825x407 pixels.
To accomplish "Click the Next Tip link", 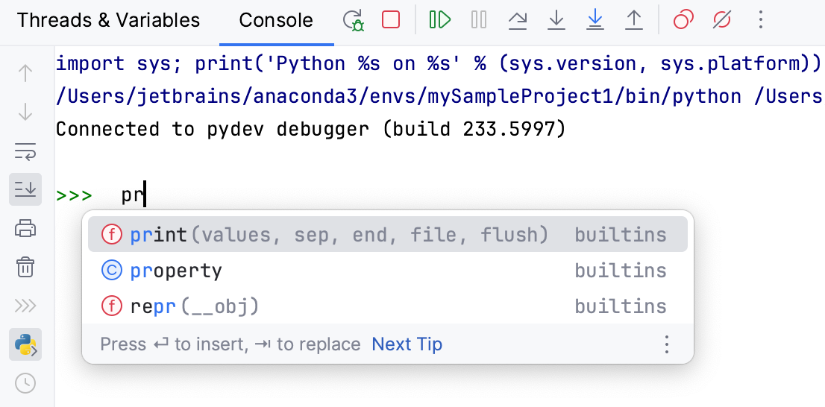I will pyautogui.click(x=407, y=344).
